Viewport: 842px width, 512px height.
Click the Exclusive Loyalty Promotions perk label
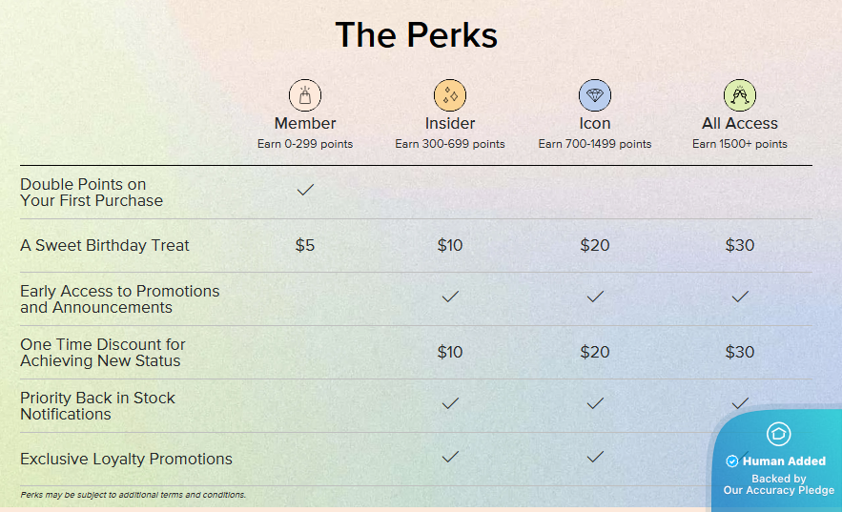[x=126, y=459]
